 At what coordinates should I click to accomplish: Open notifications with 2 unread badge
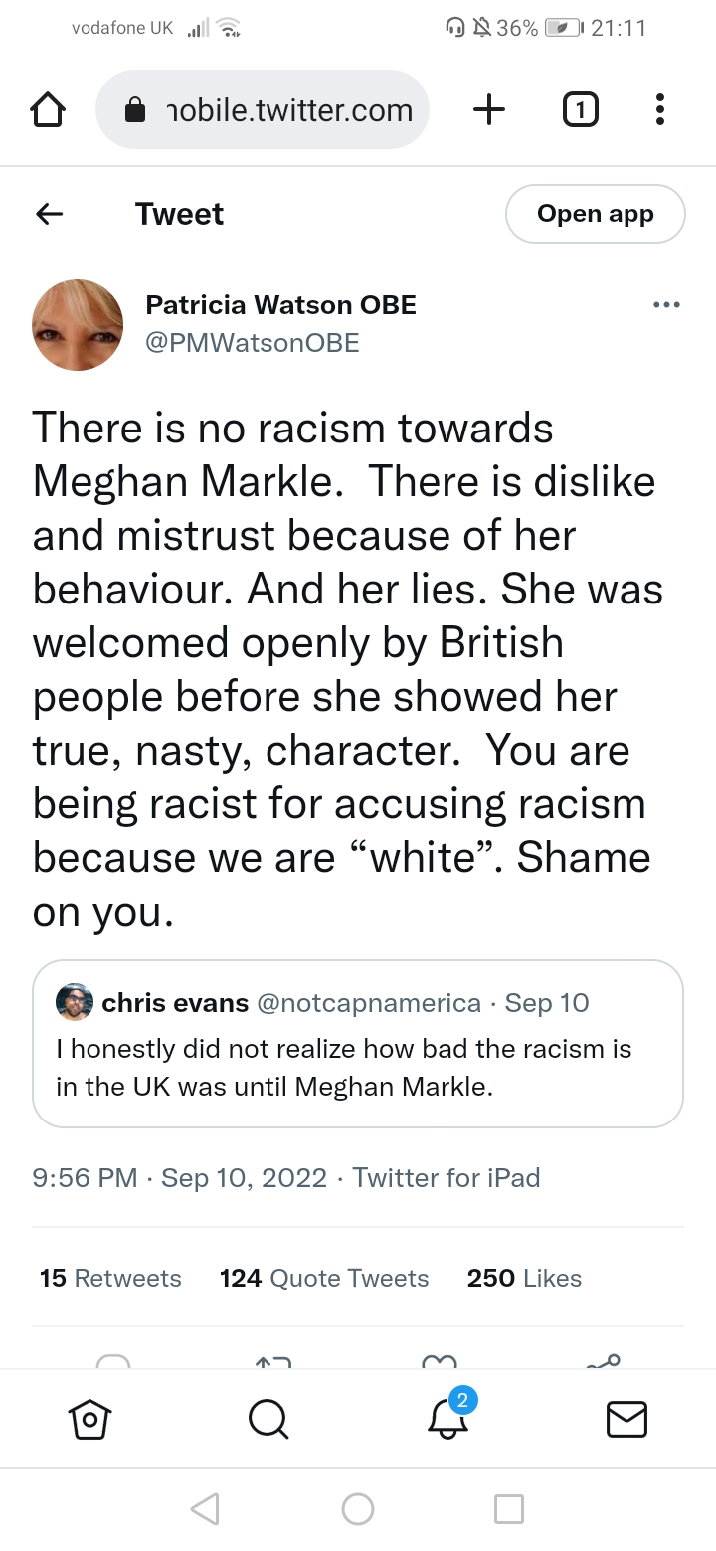447,1419
